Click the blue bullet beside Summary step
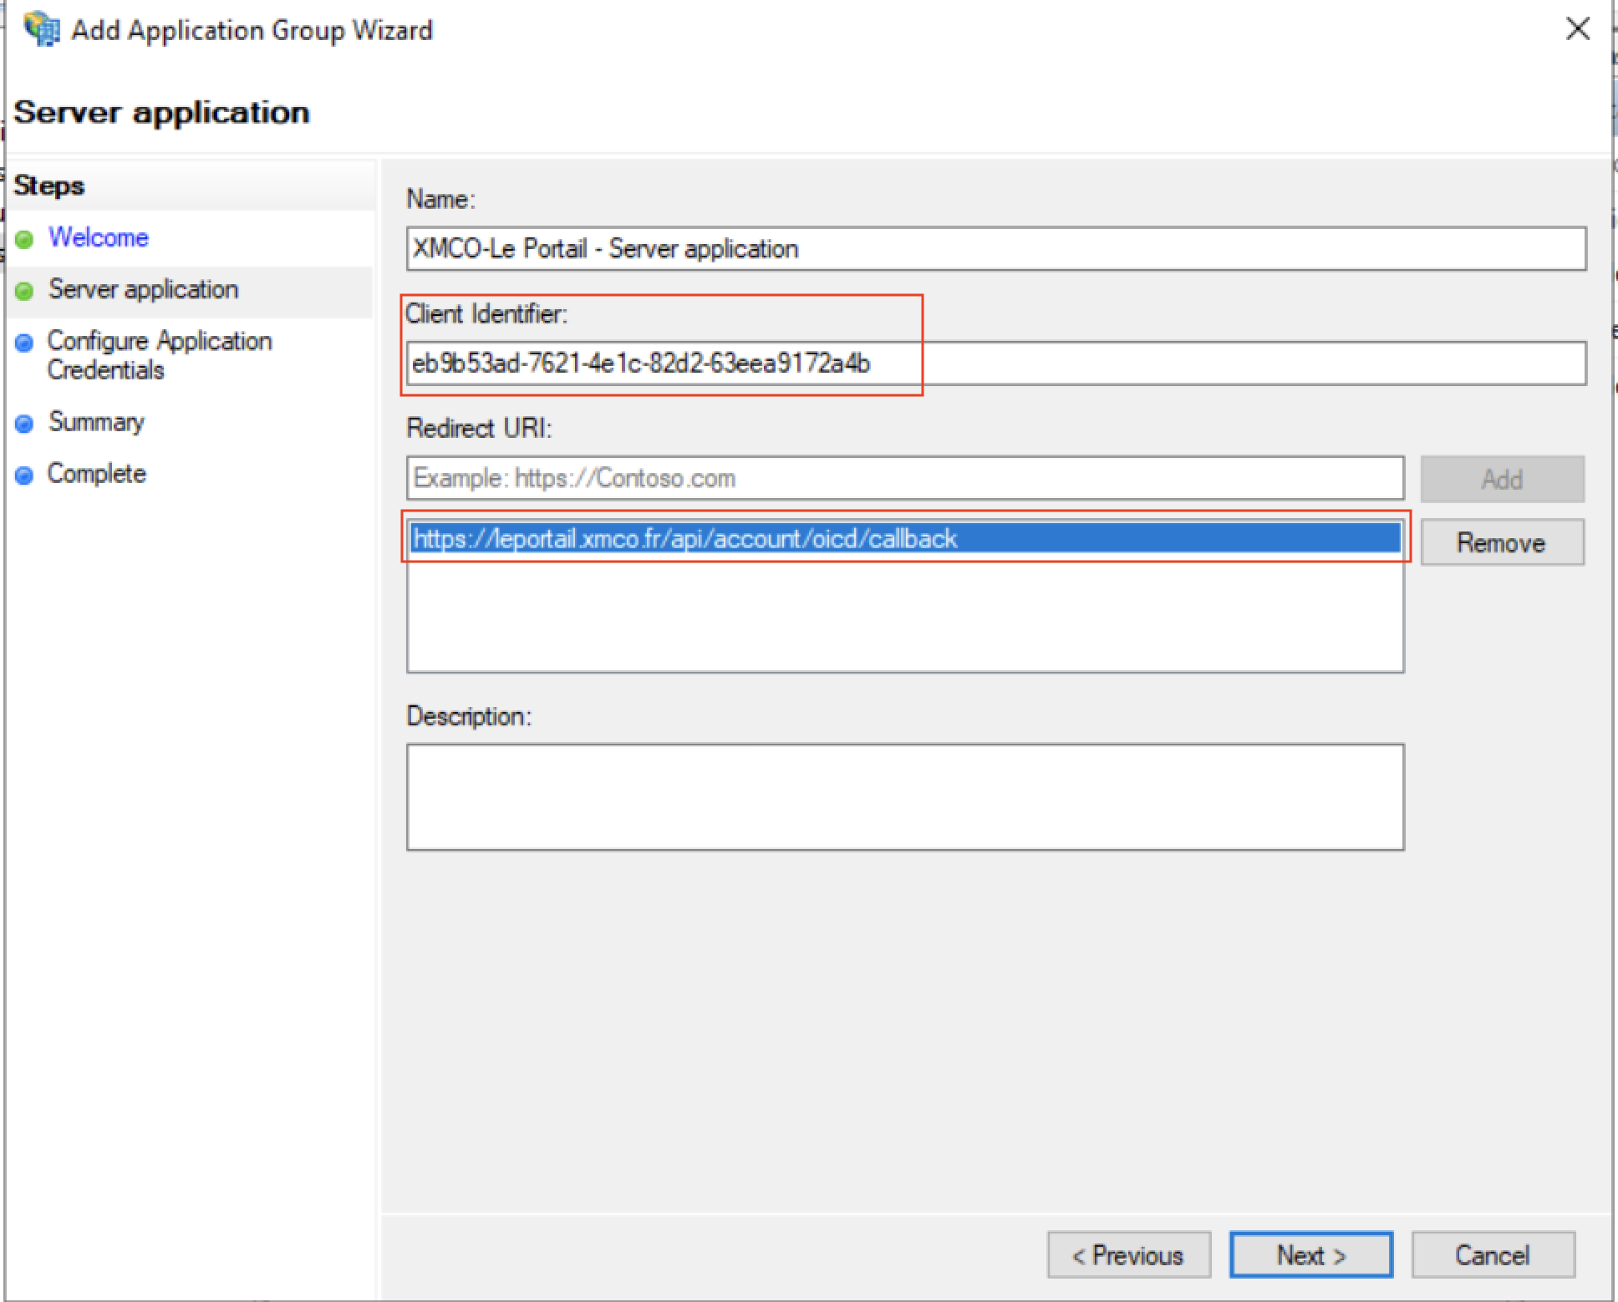This screenshot has height=1302, width=1618. pos(25,424)
